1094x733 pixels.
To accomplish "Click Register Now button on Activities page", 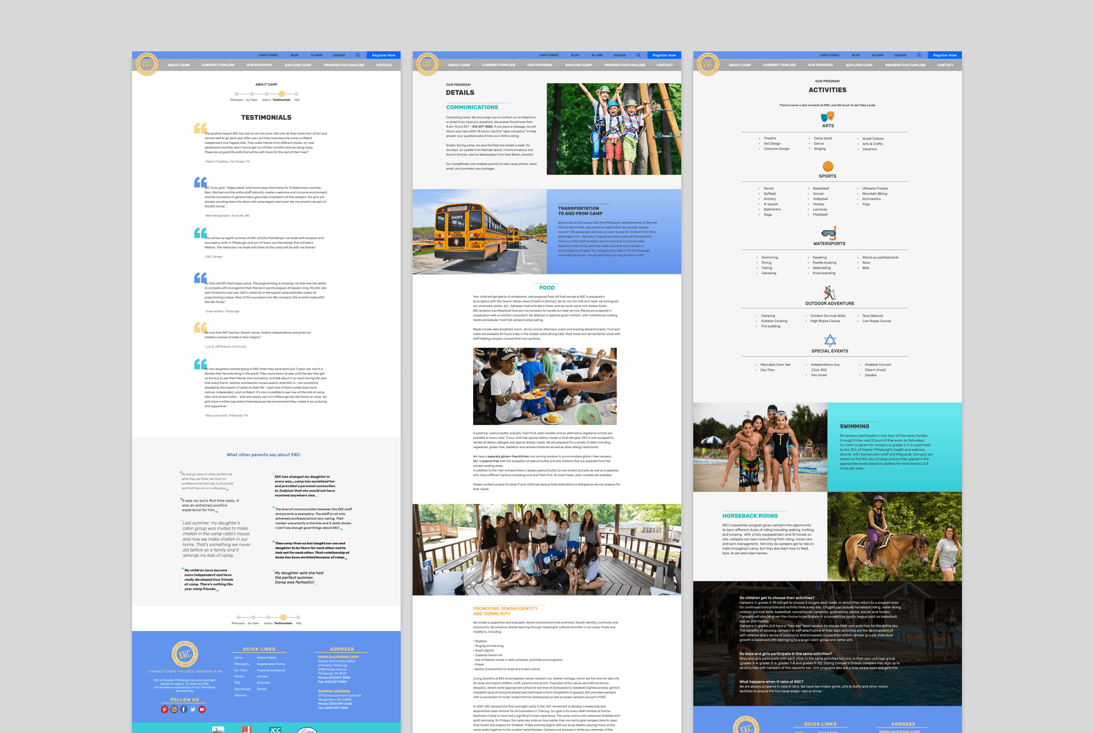I will pos(945,55).
